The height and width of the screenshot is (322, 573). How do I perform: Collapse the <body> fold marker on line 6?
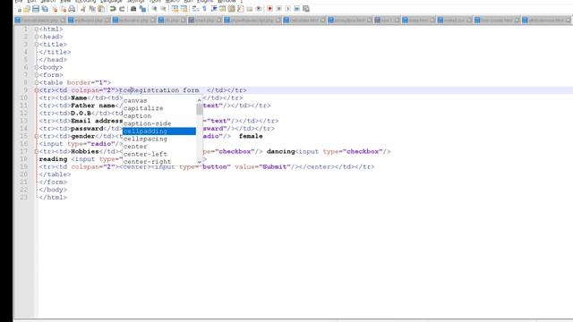(36, 67)
